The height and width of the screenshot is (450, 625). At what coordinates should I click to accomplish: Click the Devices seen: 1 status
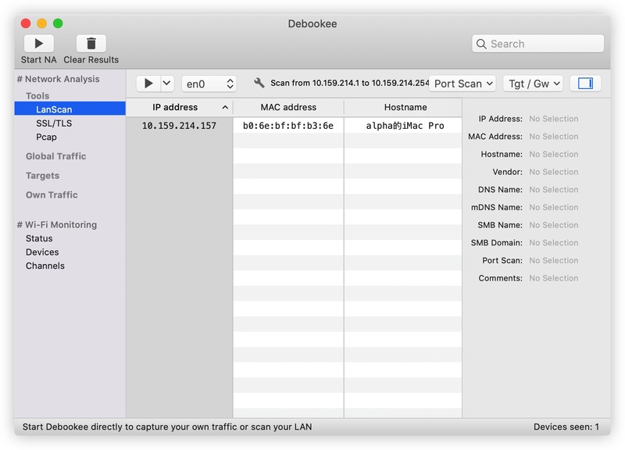pyautogui.click(x=566, y=427)
